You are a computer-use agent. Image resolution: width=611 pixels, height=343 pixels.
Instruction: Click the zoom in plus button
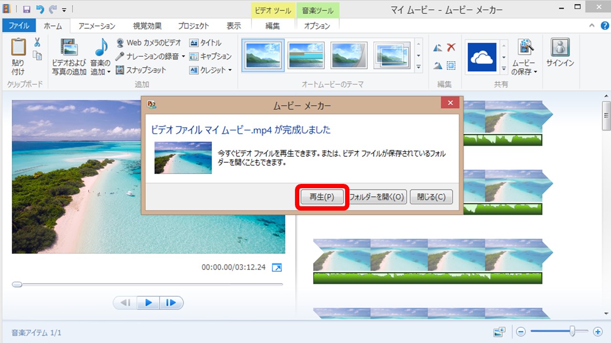point(597,332)
